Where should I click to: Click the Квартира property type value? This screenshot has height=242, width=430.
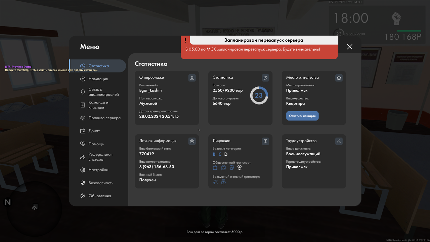[296, 104]
